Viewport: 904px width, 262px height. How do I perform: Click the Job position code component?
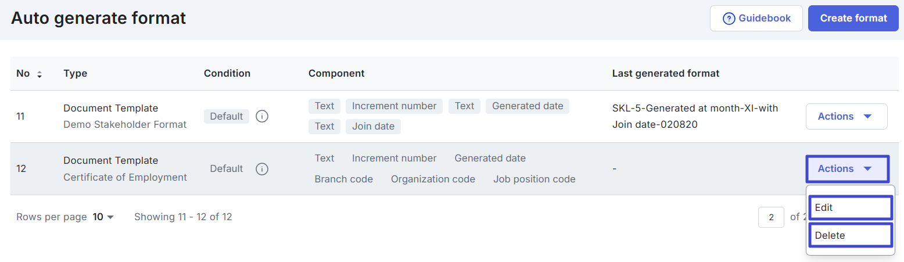click(x=534, y=179)
